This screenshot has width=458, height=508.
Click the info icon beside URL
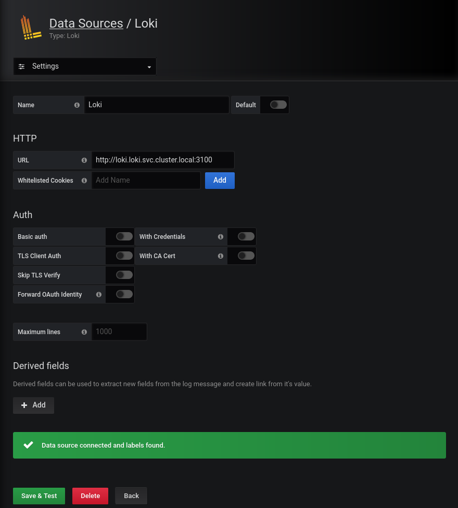(84, 160)
